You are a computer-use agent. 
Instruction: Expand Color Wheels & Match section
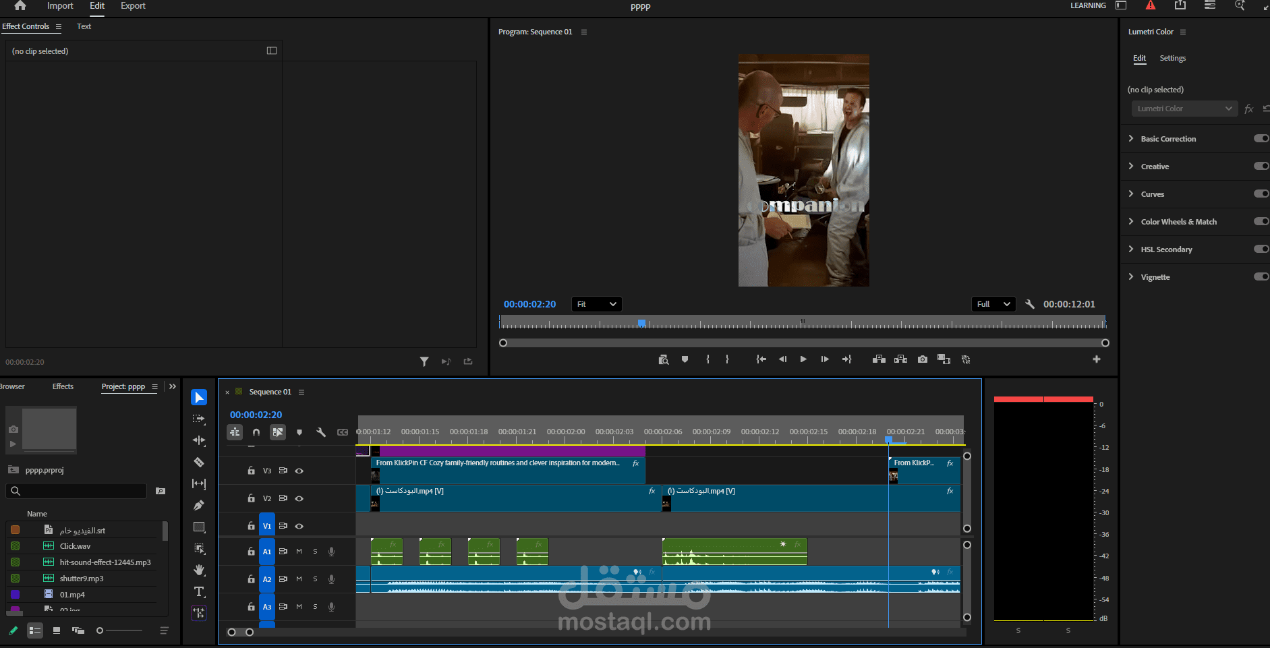click(x=1131, y=221)
